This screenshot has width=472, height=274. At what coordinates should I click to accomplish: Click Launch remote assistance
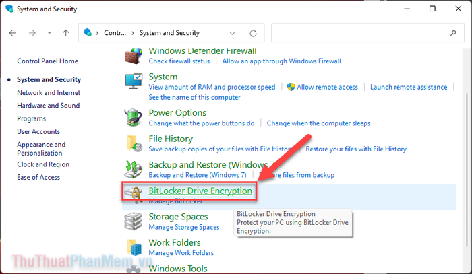coord(409,87)
